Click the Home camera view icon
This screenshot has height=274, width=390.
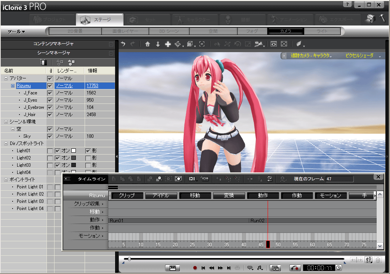click(148, 44)
